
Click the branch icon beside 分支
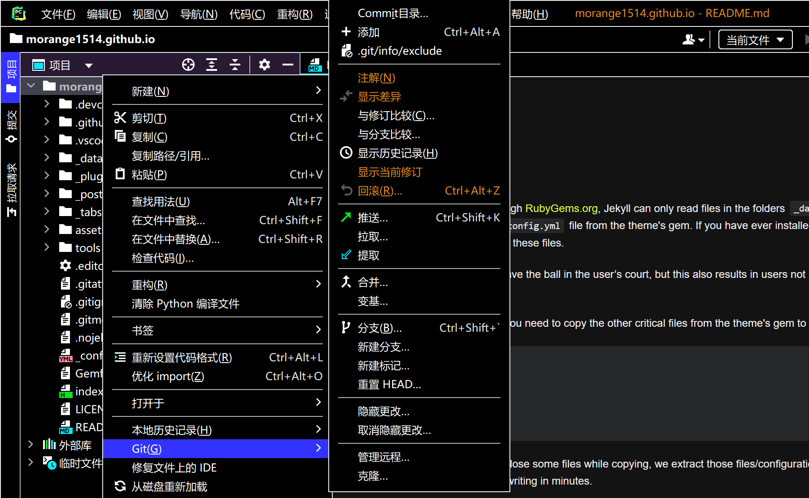[x=346, y=328]
